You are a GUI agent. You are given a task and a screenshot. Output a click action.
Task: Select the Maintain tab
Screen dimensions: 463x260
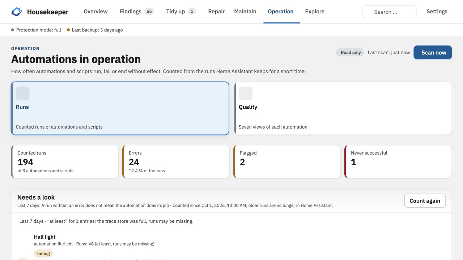[245, 12]
